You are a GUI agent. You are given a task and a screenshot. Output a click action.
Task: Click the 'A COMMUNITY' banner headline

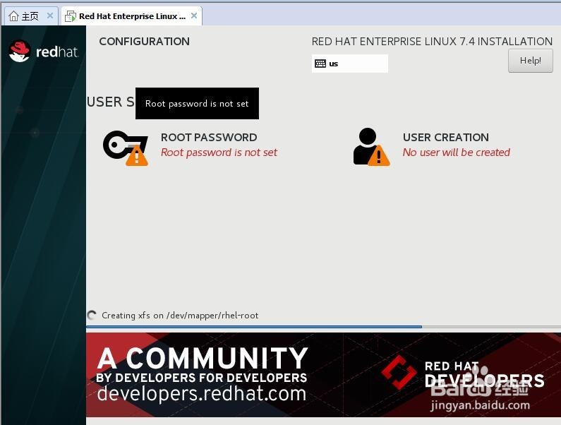[x=203, y=358]
